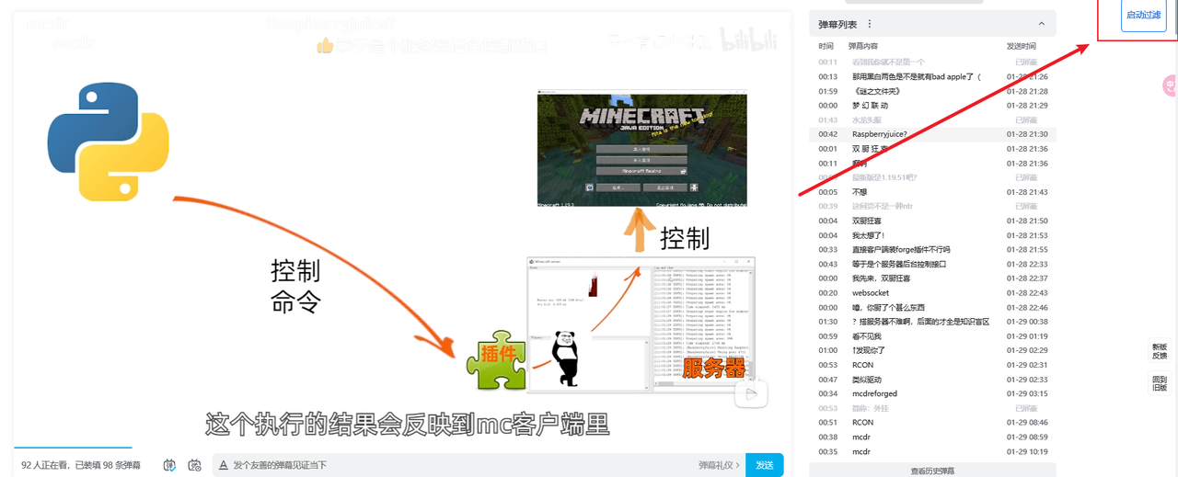Select the danmaku row 梦 幻 联 动
The image size is (1178, 477).
tap(932, 106)
